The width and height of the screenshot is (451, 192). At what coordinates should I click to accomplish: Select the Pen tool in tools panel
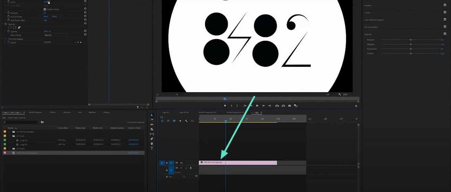pos(152,139)
